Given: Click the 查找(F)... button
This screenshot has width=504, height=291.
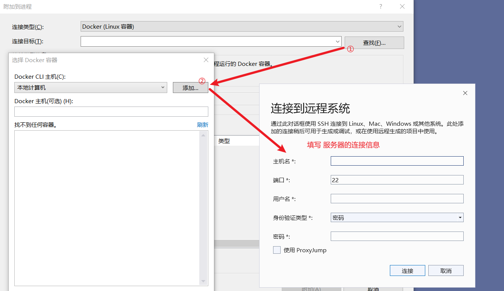Looking at the screenshot, I should click(374, 43).
